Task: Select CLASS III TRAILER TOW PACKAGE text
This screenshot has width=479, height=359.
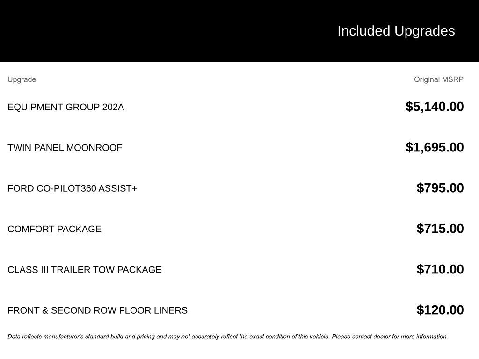Action: pyautogui.click(x=84, y=270)
